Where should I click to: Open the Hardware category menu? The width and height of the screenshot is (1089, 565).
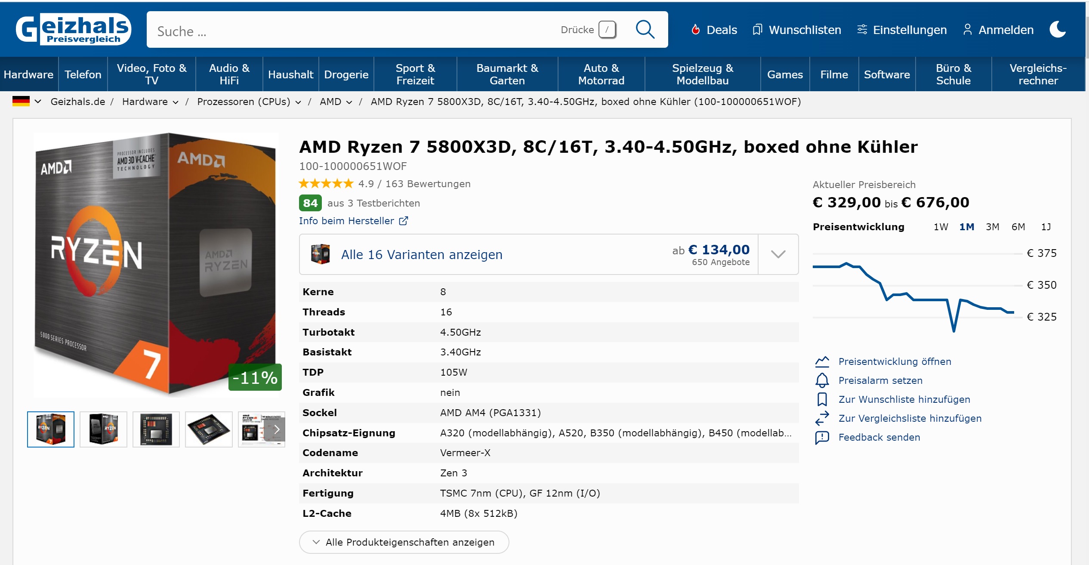28,74
